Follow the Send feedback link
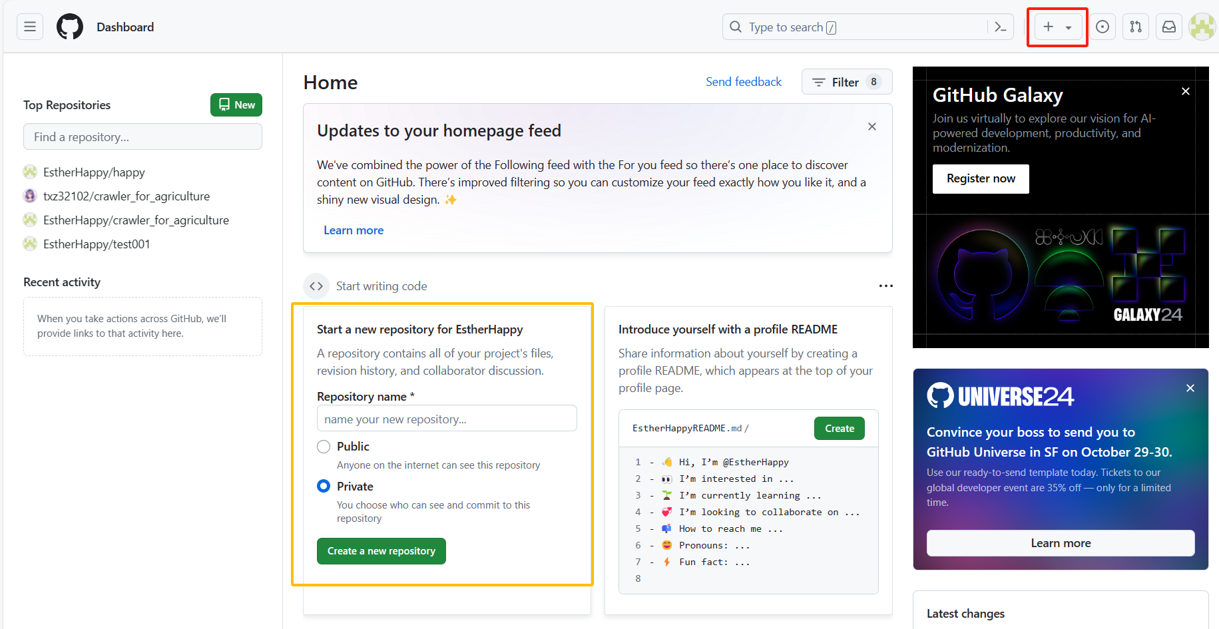 pos(744,82)
